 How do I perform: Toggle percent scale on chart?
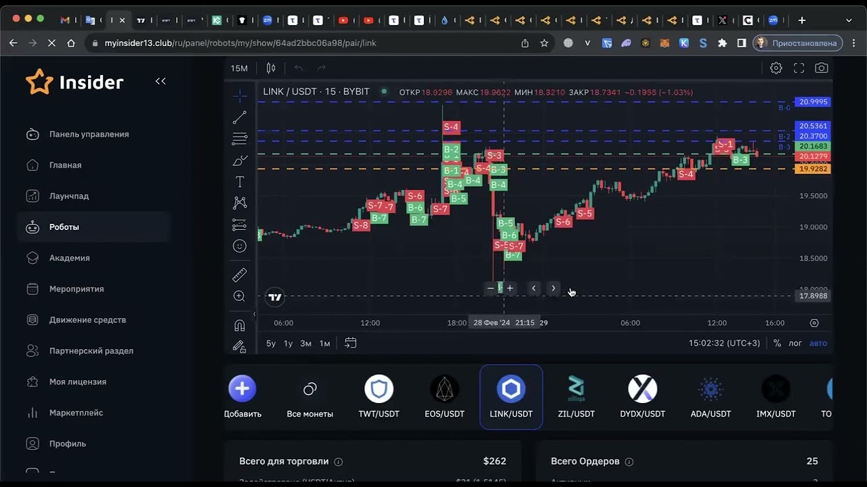click(x=777, y=344)
